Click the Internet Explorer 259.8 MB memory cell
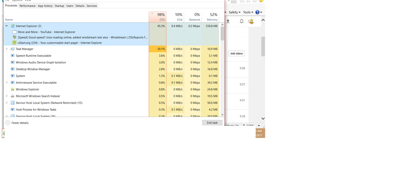414x194 pixels. (x=210, y=26)
